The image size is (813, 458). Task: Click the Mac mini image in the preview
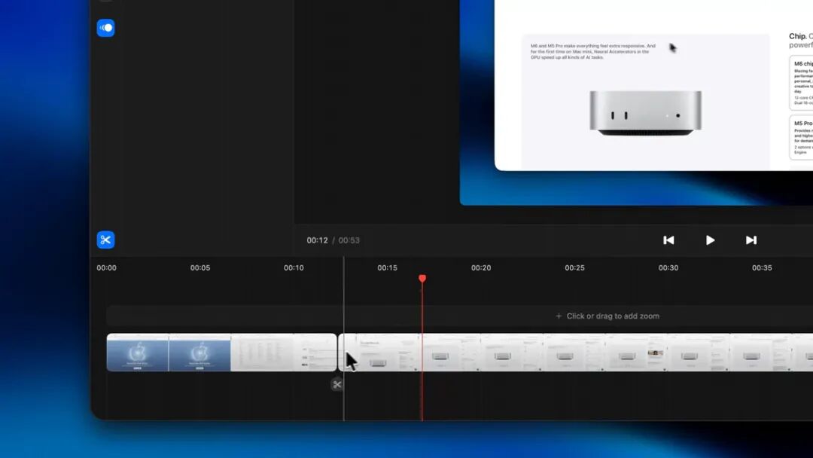point(646,114)
